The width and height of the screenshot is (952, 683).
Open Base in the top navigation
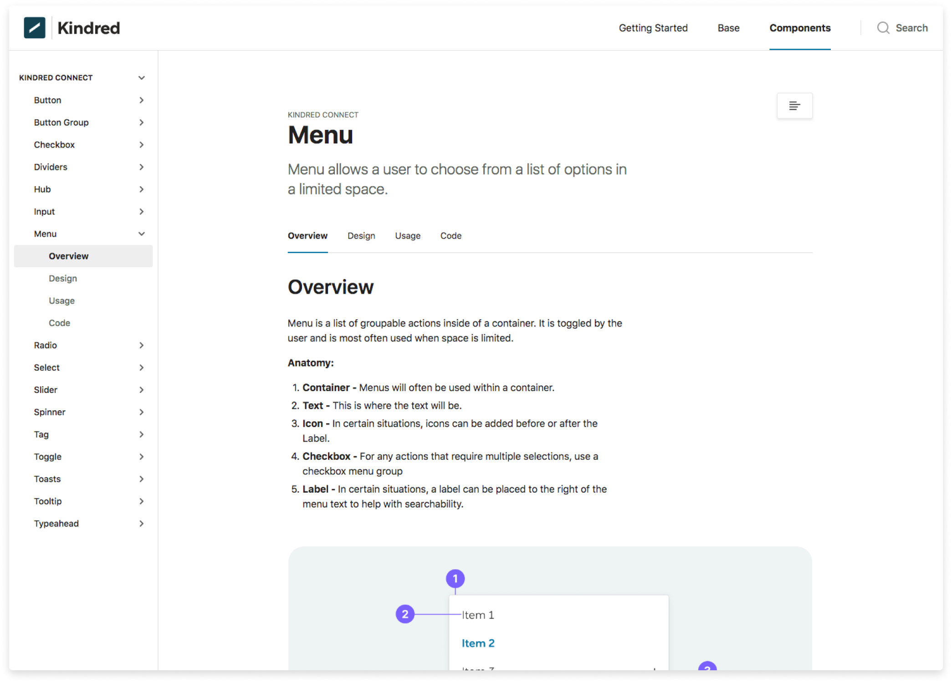[728, 28]
